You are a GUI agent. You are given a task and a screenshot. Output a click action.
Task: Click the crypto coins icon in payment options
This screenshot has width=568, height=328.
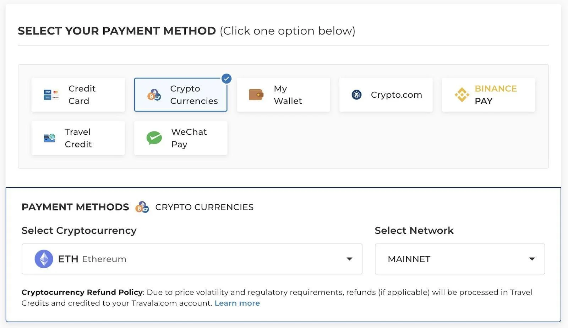pos(154,95)
